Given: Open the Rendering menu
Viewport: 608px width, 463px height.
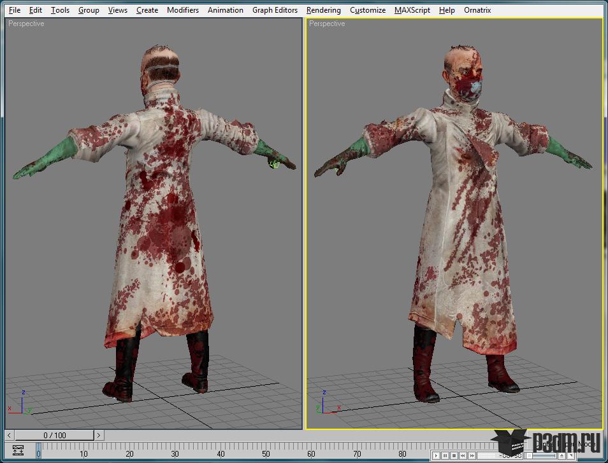Looking at the screenshot, I should coord(323,10).
